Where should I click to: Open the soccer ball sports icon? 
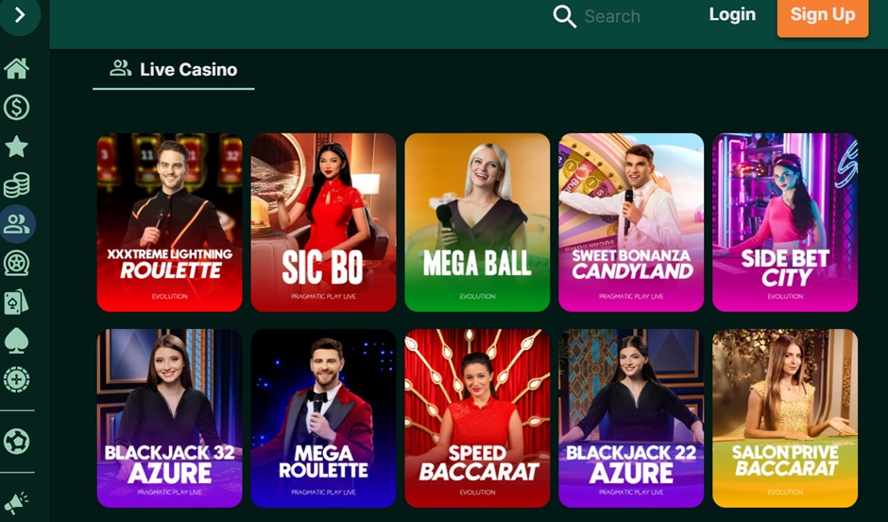pos(16,441)
